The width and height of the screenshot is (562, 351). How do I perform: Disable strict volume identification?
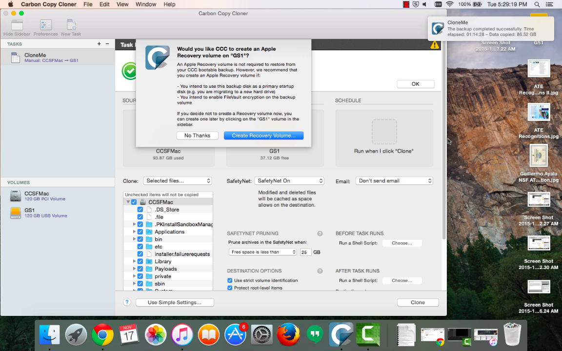coord(229,280)
